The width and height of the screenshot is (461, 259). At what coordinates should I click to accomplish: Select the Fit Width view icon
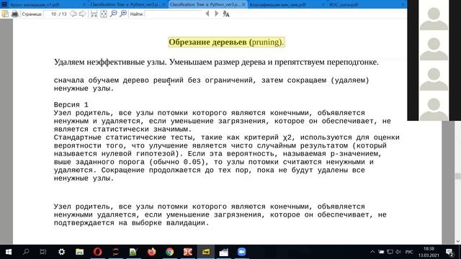pyautogui.click(x=94, y=14)
